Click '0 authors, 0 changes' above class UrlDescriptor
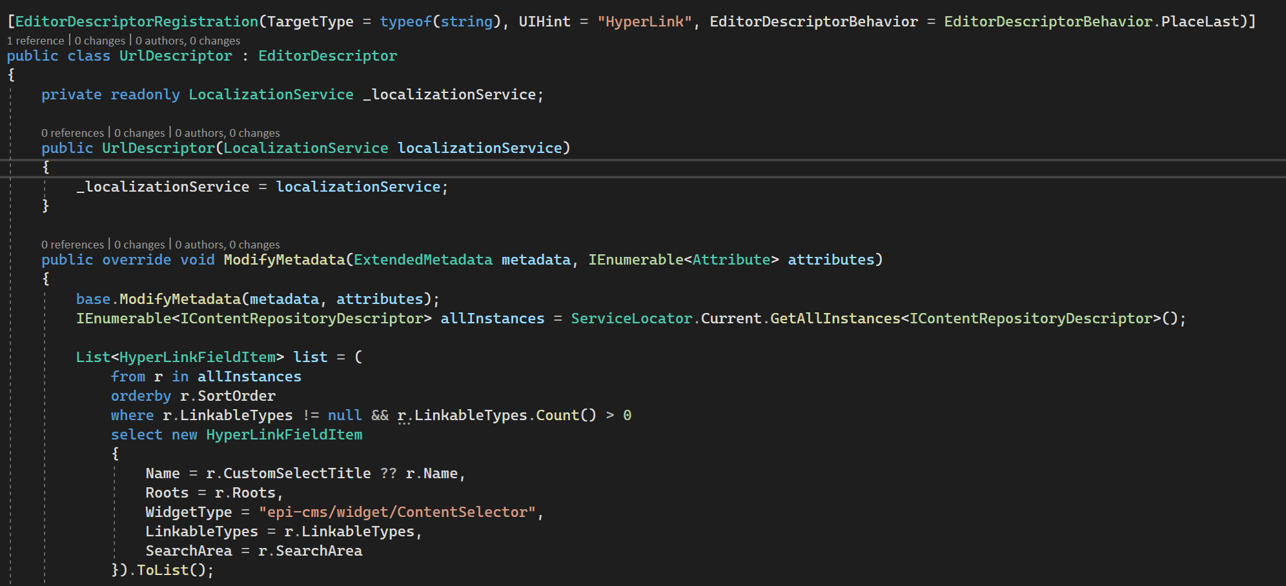This screenshot has height=586, width=1286. (187, 41)
